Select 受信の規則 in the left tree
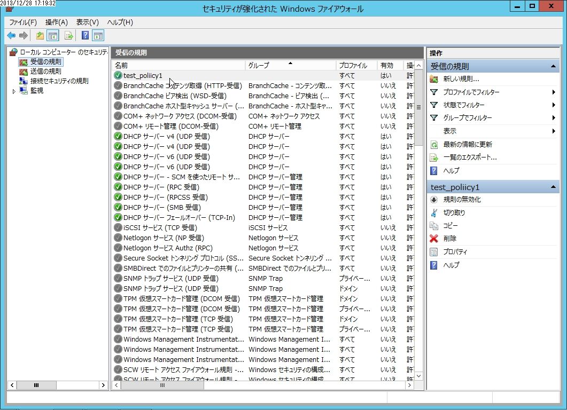 pyautogui.click(x=45, y=62)
